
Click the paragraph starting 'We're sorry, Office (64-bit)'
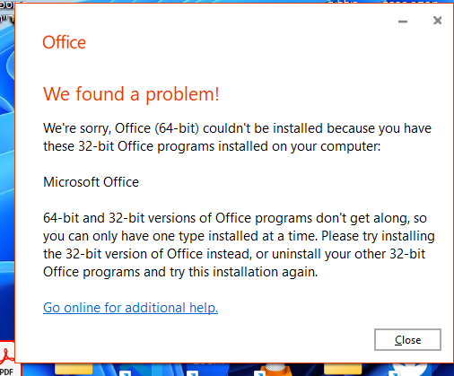coord(237,137)
